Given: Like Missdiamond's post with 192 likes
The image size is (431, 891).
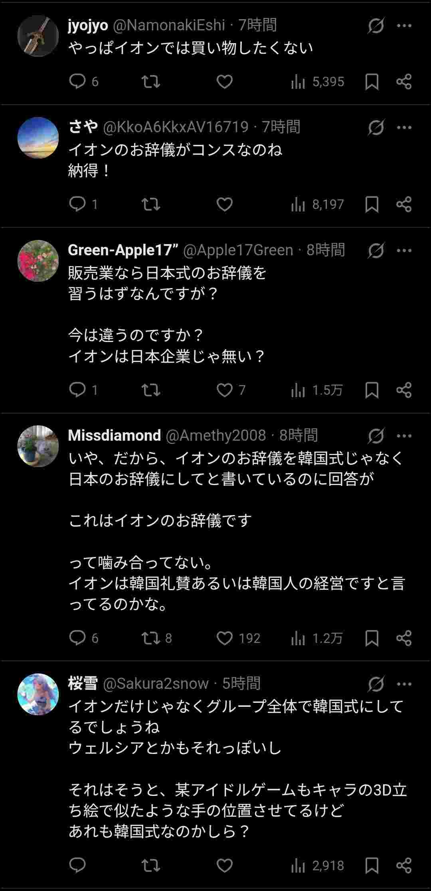Looking at the screenshot, I should pos(225,638).
